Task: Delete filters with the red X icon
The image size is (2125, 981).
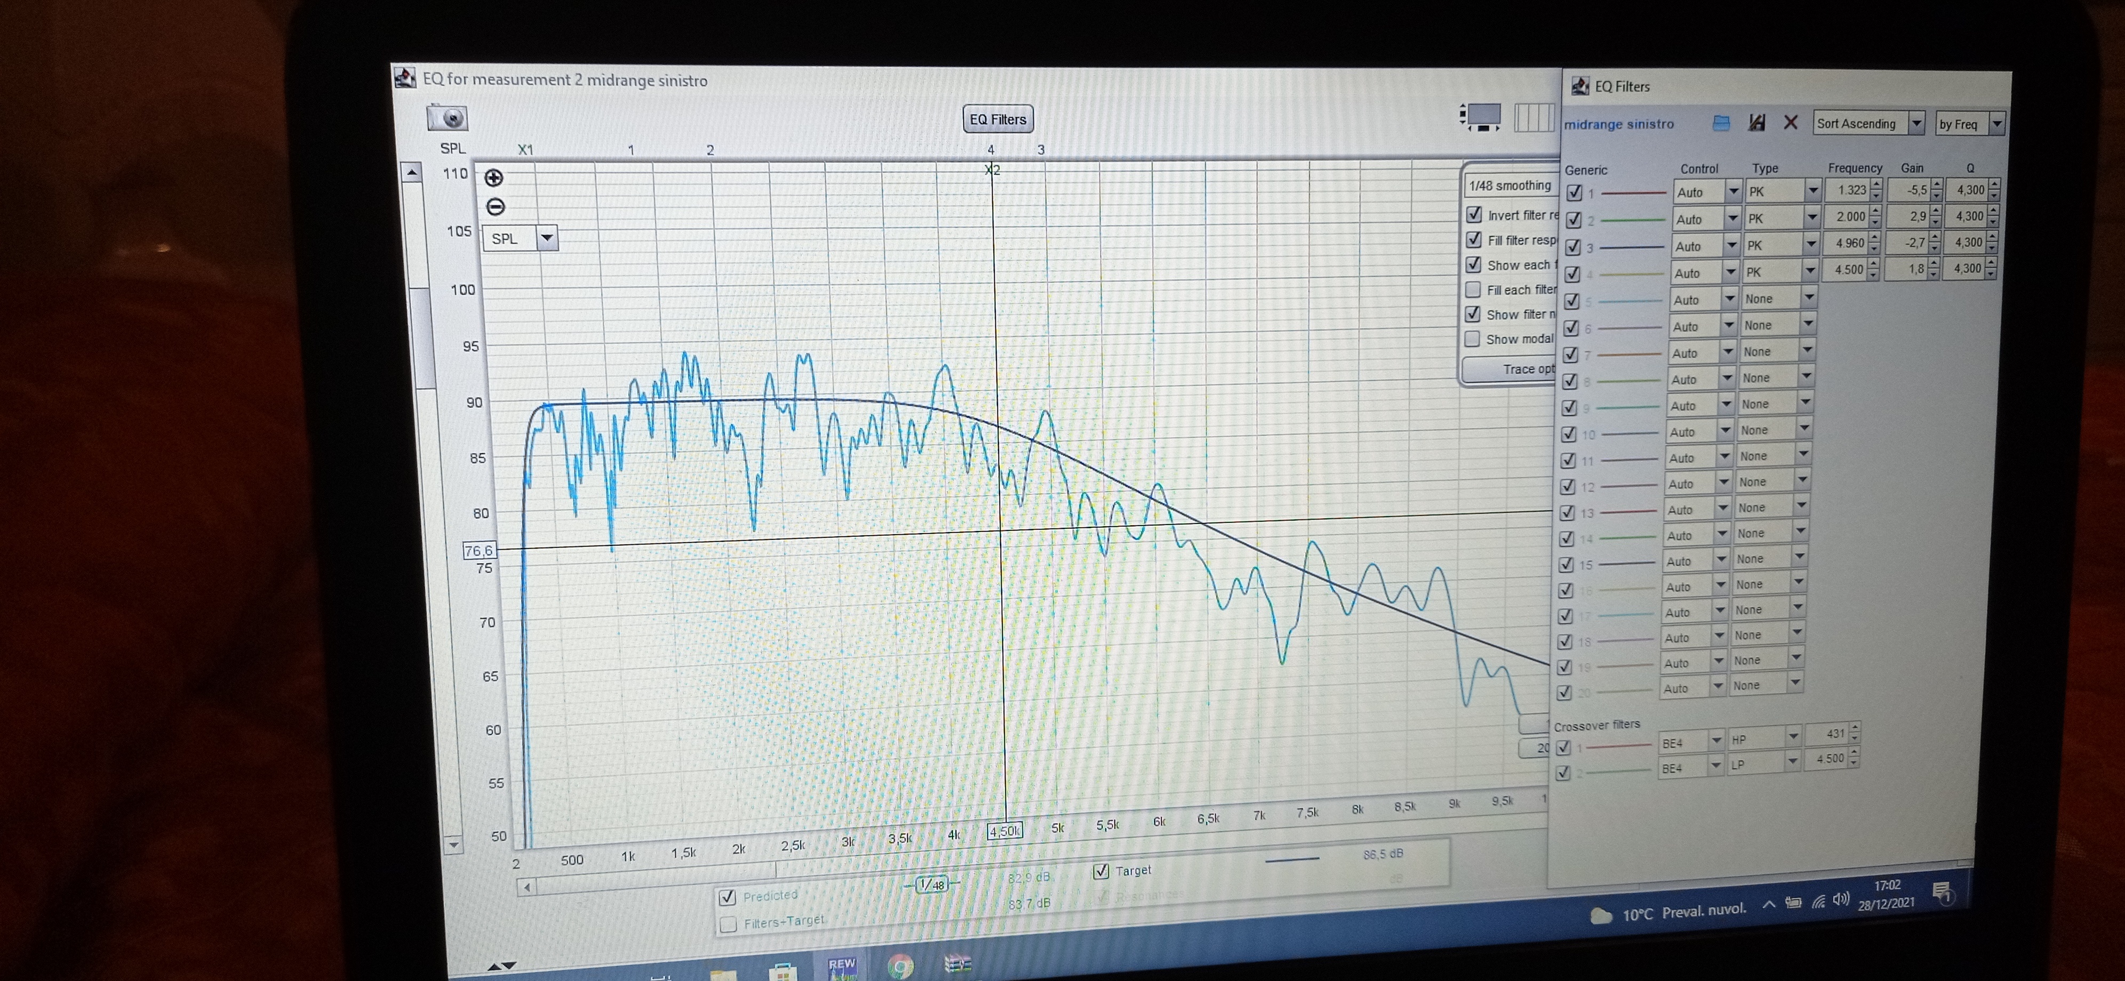Action: (x=1790, y=123)
